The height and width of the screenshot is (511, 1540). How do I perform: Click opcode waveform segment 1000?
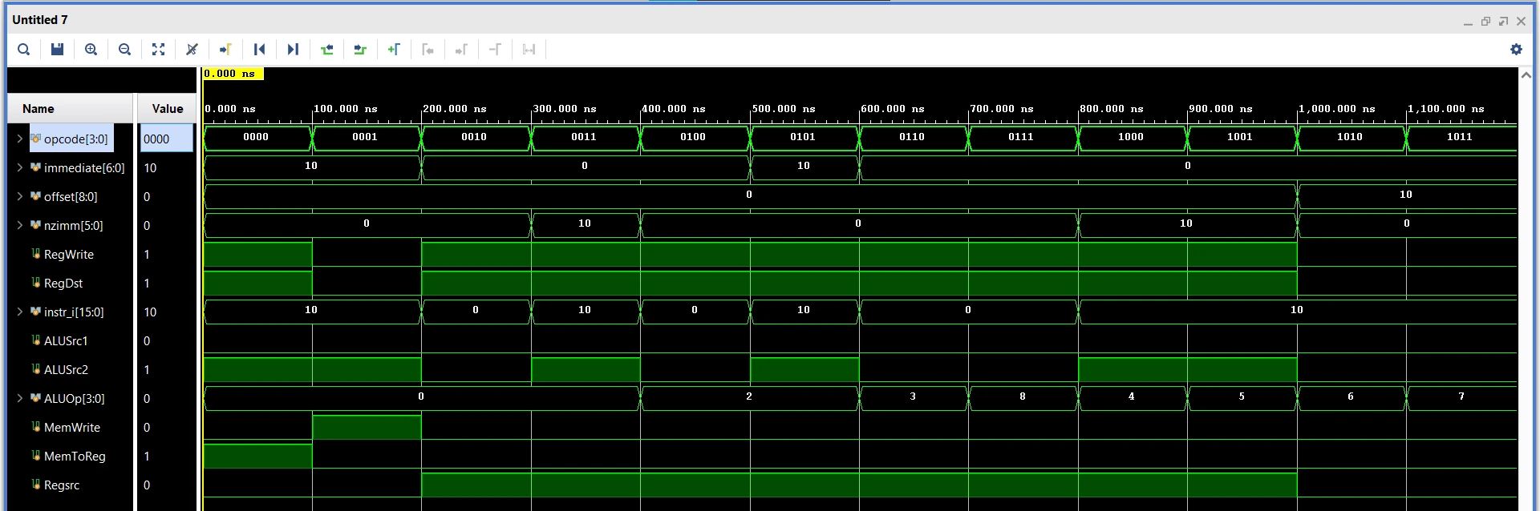(x=1131, y=137)
